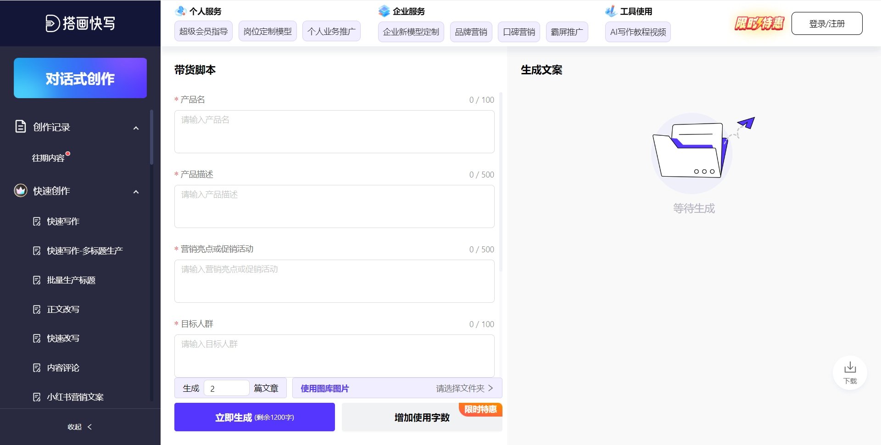This screenshot has width=881, height=445.
Task: Click the 登录/注册 button
Action: point(826,23)
